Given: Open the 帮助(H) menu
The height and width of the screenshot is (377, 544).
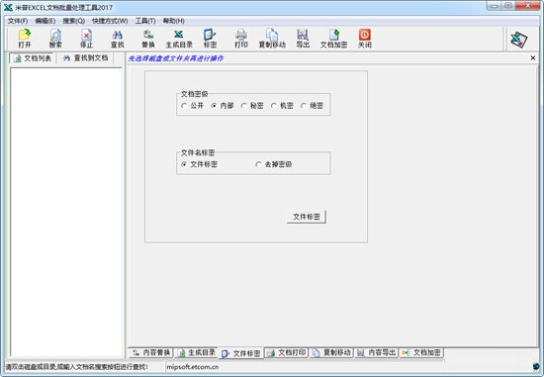Looking at the screenshot, I should click(x=173, y=21).
